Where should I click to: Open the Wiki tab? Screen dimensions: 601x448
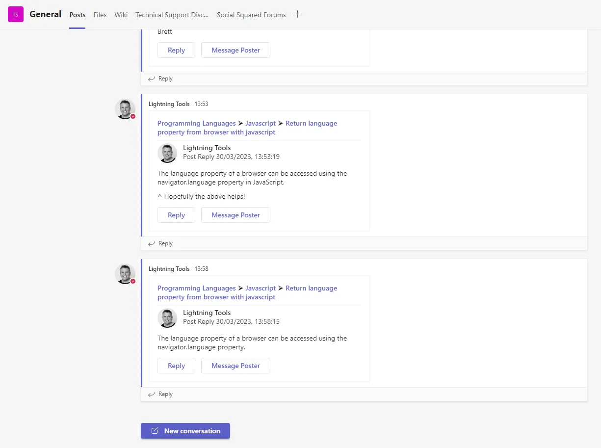[x=121, y=15]
